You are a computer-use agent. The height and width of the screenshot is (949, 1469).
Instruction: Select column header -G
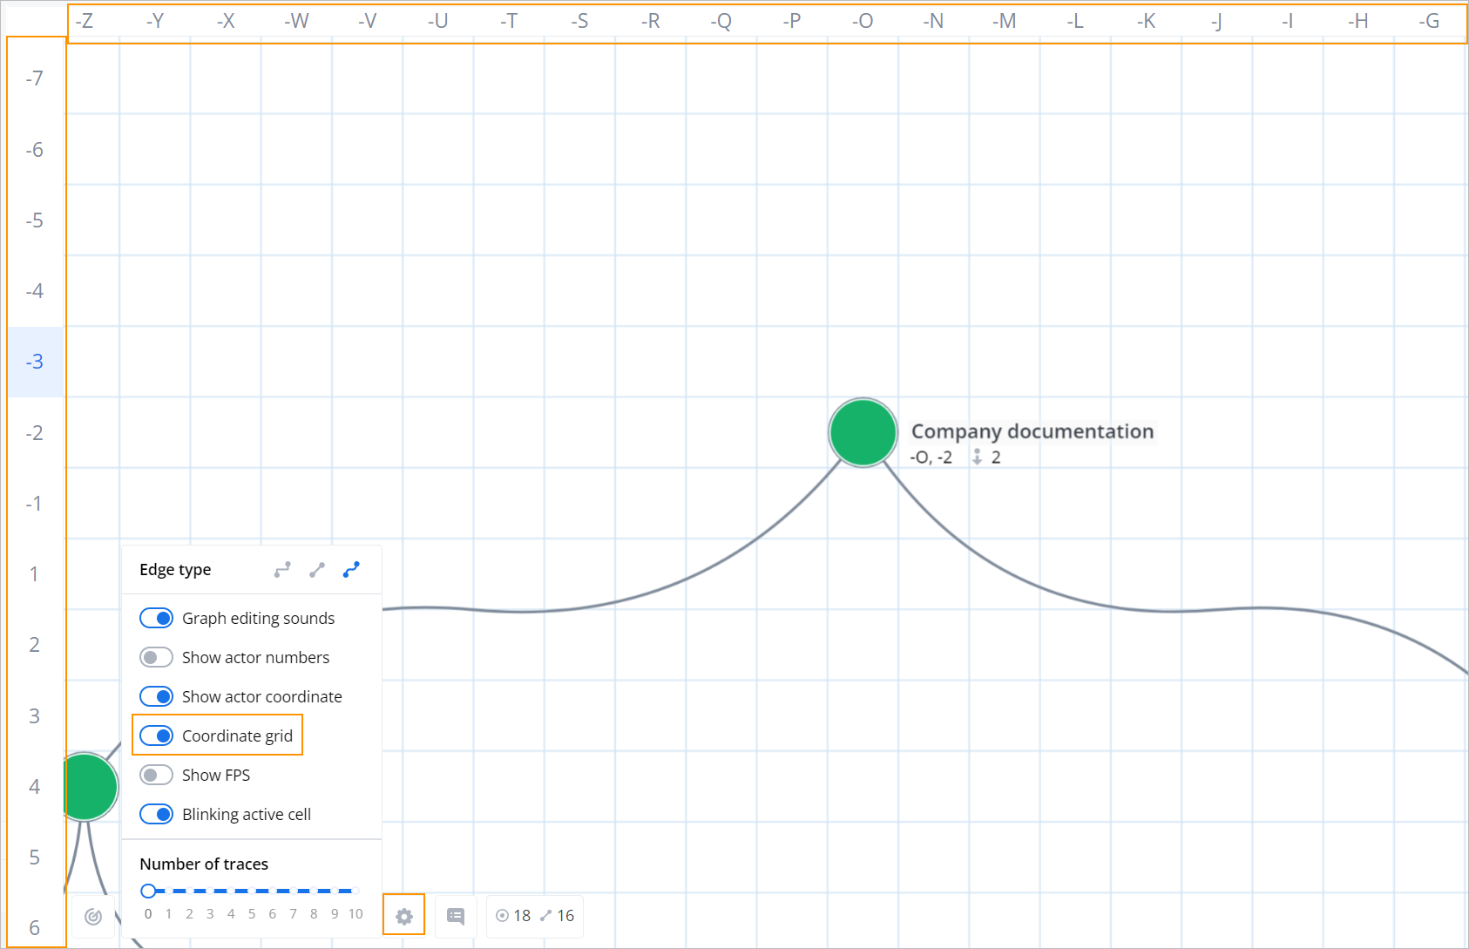point(1429,21)
